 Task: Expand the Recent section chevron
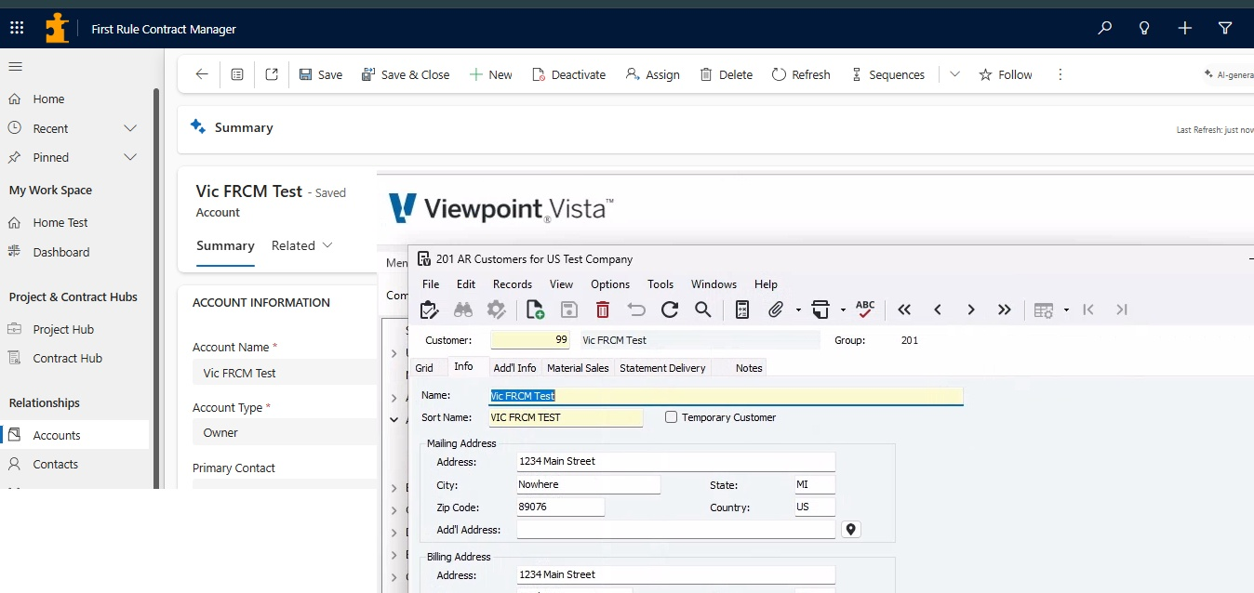pos(130,128)
